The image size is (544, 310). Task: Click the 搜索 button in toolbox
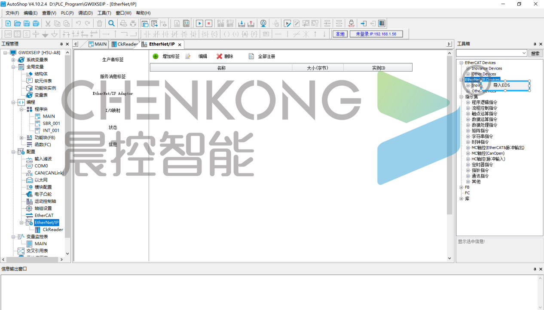(x=535, y=53)
